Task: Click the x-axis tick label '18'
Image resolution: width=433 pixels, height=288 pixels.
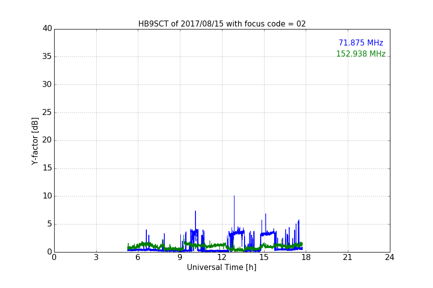Action: [x=306, y=257]
